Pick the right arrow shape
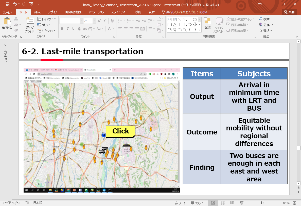 pos(190,24)
